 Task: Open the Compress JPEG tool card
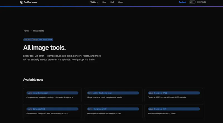click(x=174, y=95)
